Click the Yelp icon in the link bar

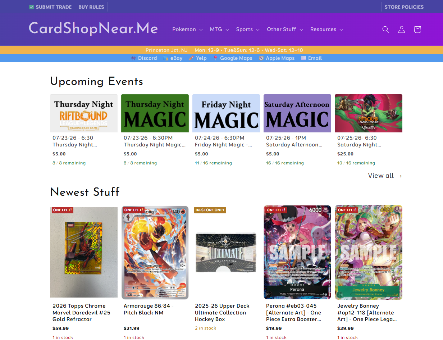pyautogui.click(x=191, y=58)
